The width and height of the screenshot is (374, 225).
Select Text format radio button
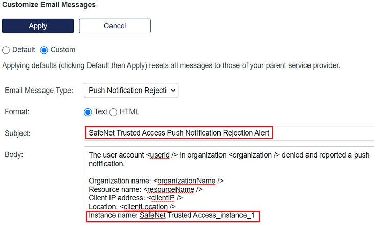(87, 112)
